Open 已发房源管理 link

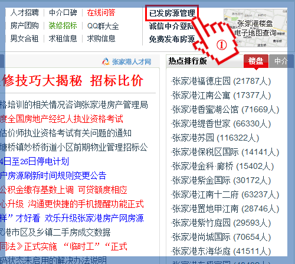[x=172, y=13]
